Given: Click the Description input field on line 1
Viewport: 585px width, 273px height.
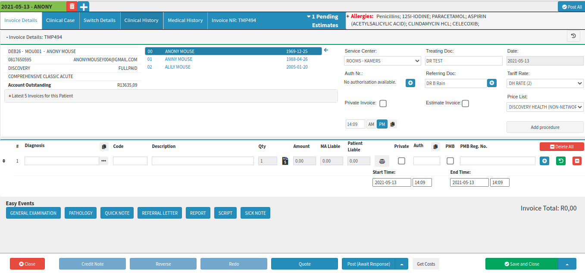Looking at the screenshot, I should (x=203, y=161).
